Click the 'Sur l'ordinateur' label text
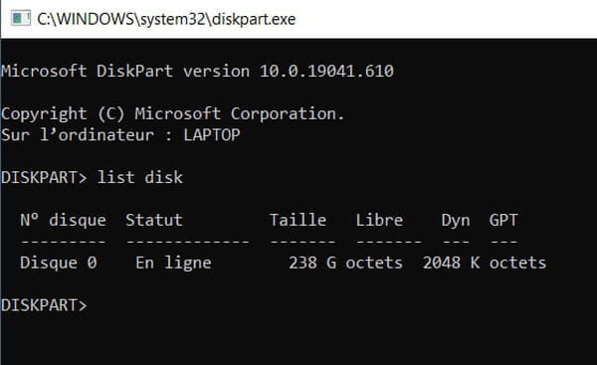This screenshot has width=597, height=365. click(x=78, y=134)
